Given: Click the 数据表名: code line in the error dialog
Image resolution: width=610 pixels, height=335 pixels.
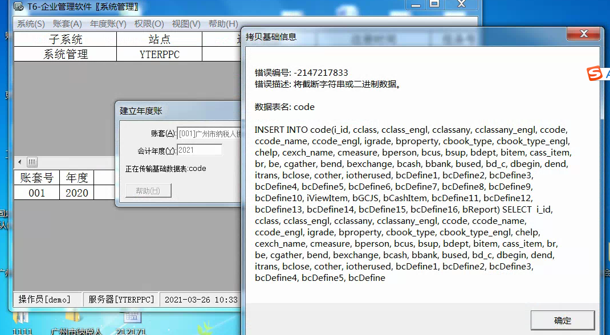Looking at the screenshot, I should pyautogui.click(x=285, y=107).
